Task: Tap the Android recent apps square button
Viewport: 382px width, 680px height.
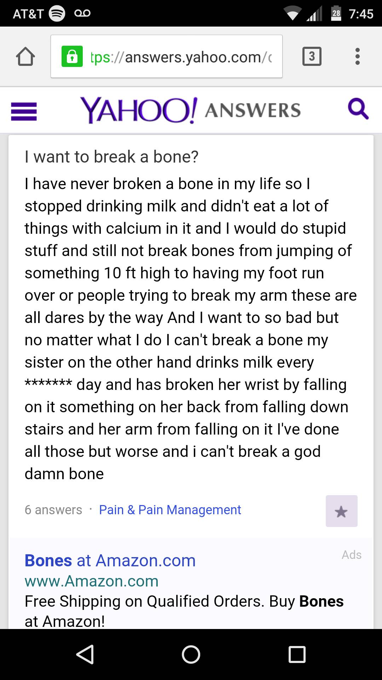Action: [x=297, y=653]
